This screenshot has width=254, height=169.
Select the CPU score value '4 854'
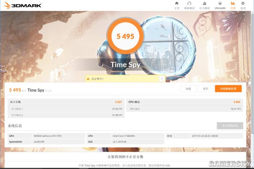(x=237, y=102)
